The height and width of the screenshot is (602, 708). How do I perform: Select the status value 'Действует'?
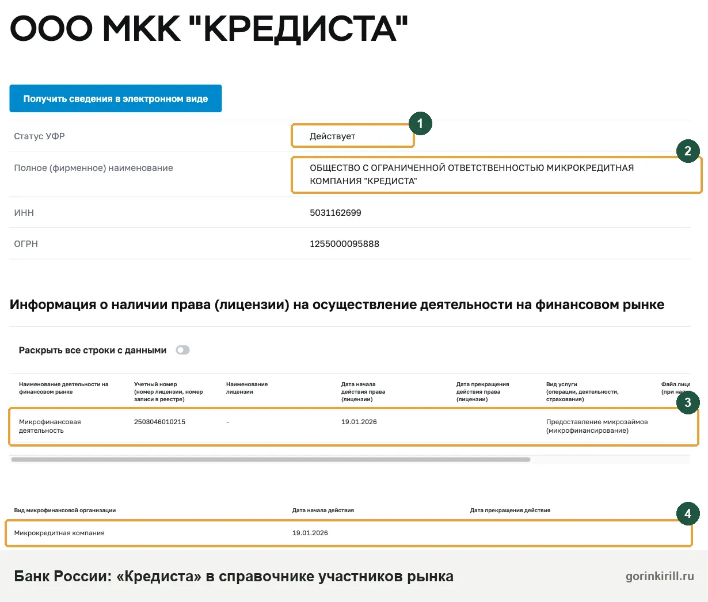332,136
